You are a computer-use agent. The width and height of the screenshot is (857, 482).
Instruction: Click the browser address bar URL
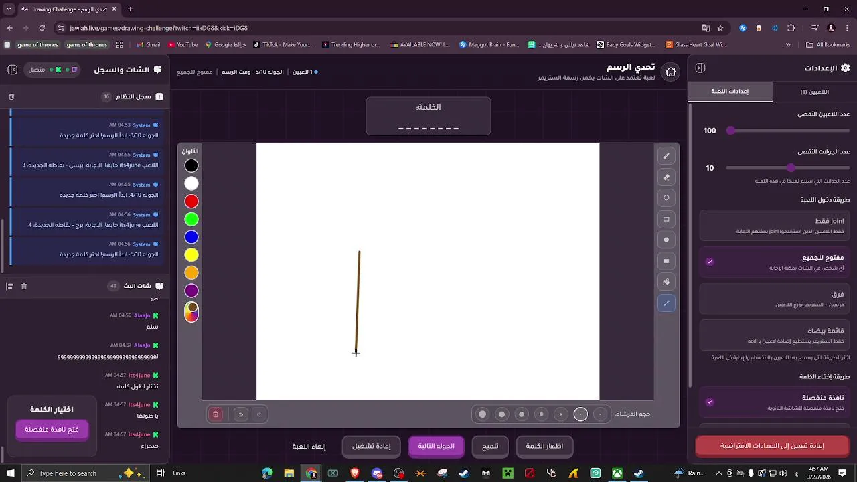point(158,28)
